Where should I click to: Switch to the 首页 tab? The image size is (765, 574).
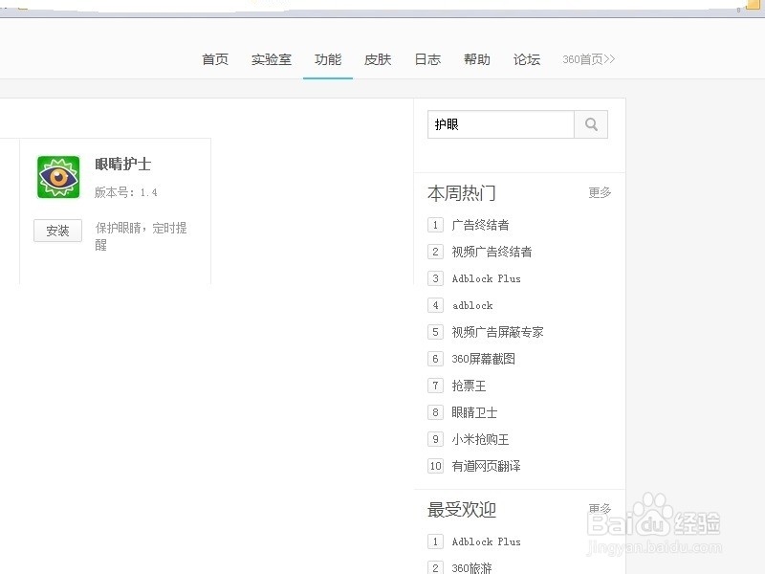click(214, 58)
